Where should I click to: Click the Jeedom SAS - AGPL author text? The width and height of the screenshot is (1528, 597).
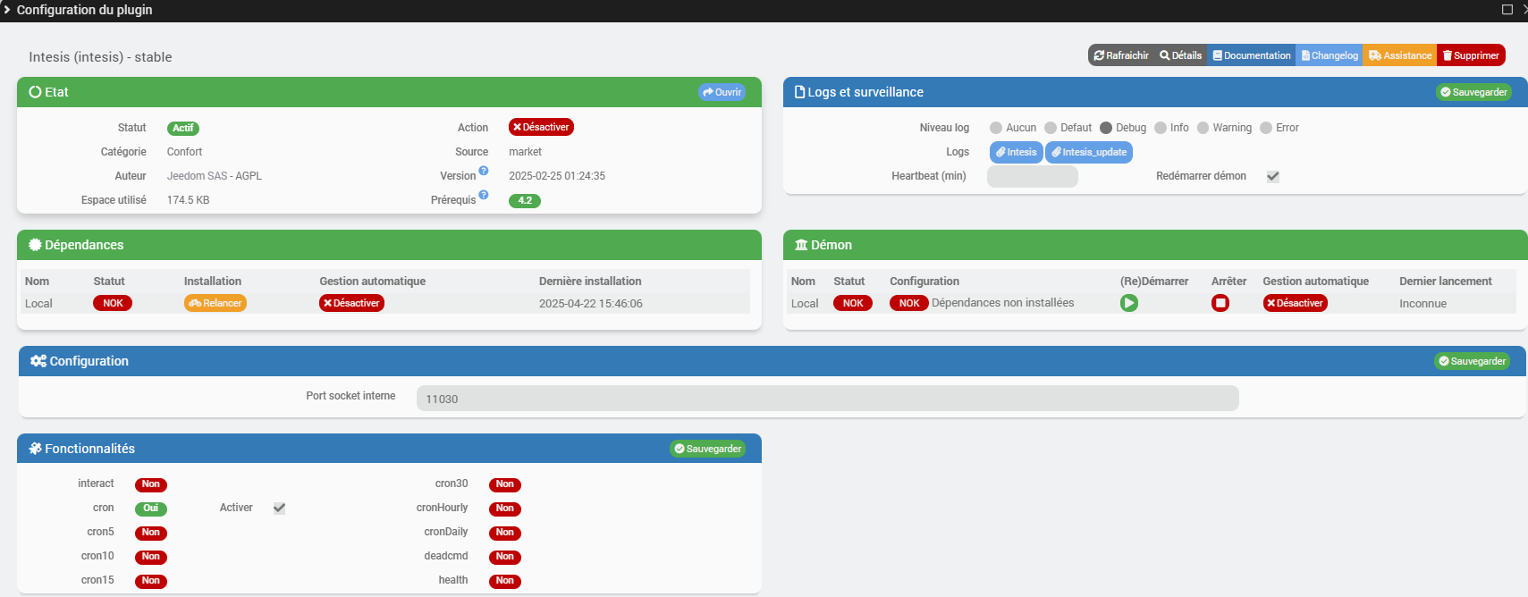(215, 176)
